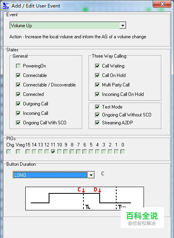Image resolution: width=174 pixels, height=238 pixels.
Task: Disable the Test Mode checkbox
Action: [97, 107]
